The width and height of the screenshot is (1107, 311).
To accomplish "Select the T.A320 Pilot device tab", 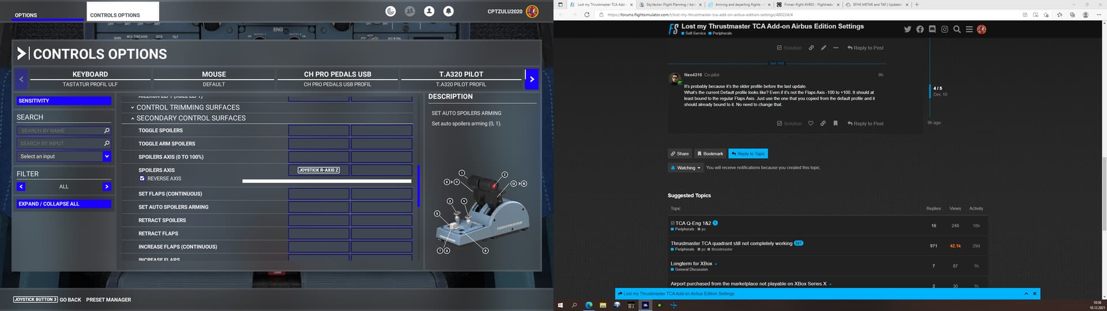I will [461, 79].
